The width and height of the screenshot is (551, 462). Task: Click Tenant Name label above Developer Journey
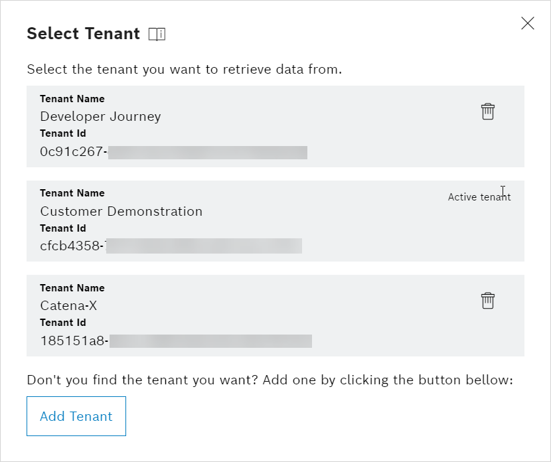click(72, 99)
